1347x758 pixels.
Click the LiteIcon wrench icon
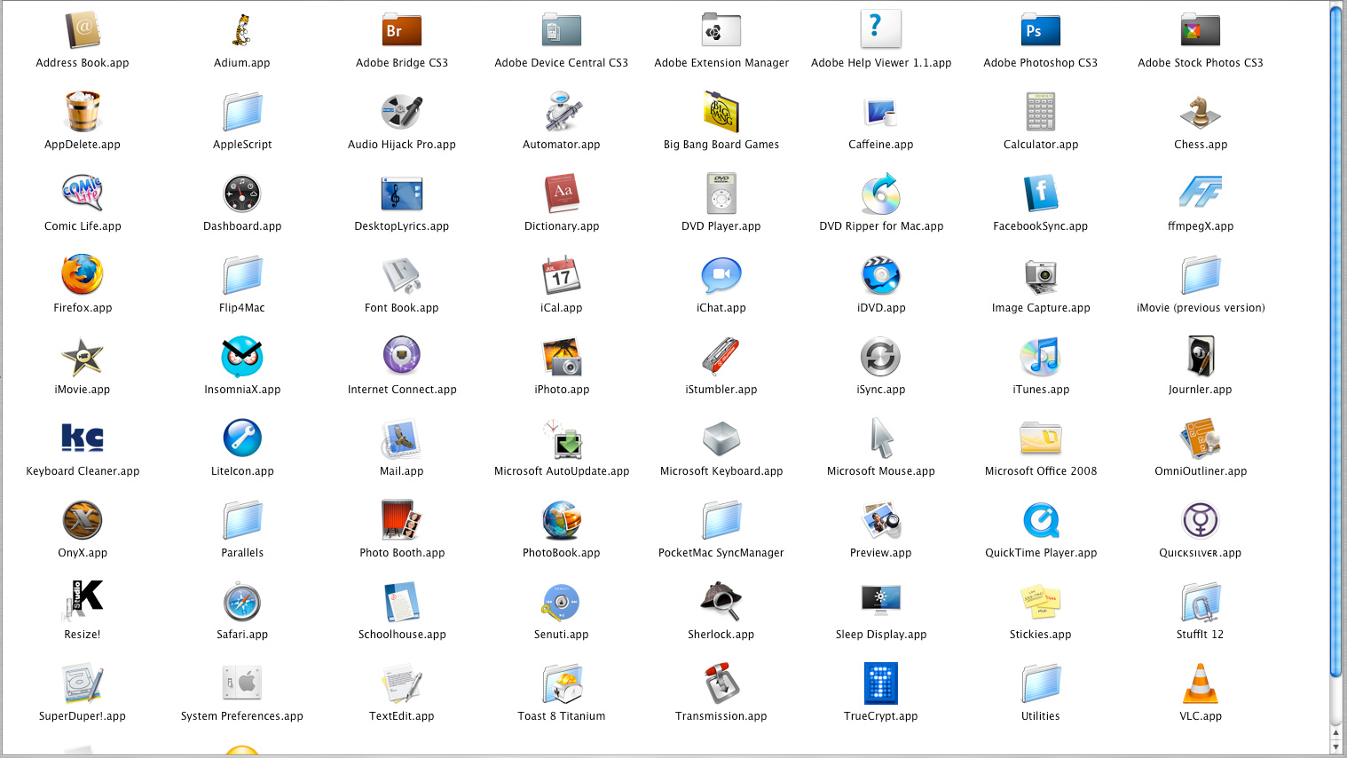click(242, 438)
